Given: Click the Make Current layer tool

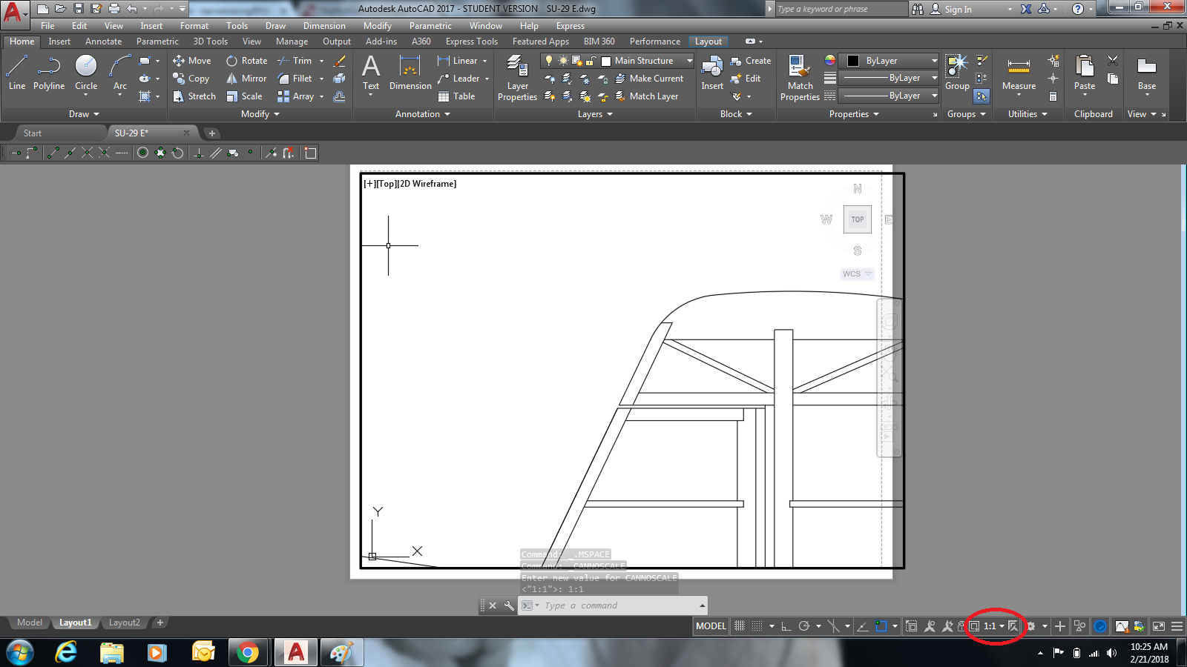Looking at the screenshot, I should pos(649,79).
